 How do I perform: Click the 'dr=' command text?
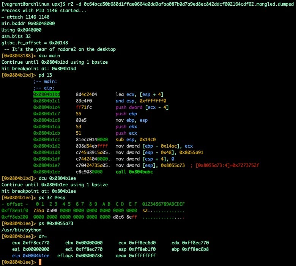(43, 236)
